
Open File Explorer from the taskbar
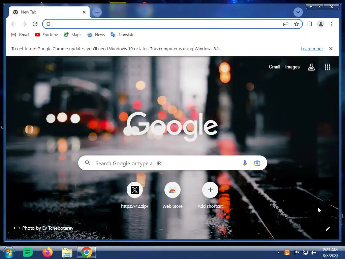[x=67, y=253]
